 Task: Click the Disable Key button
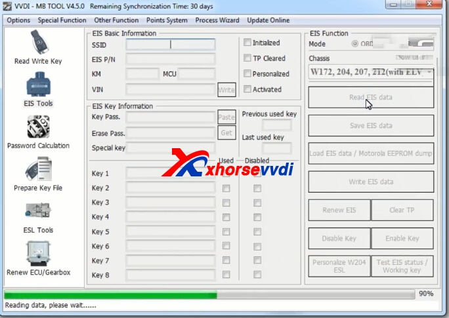tap(339, 238)
